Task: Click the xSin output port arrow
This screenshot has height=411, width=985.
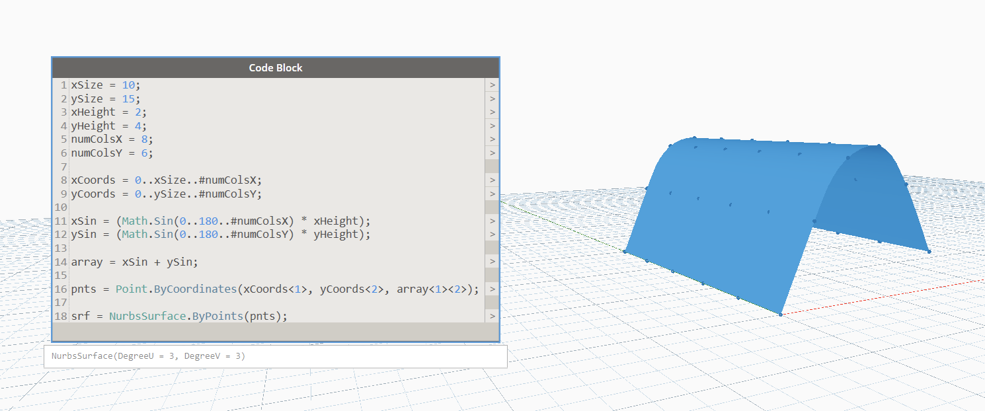Action: pos(492,221)
